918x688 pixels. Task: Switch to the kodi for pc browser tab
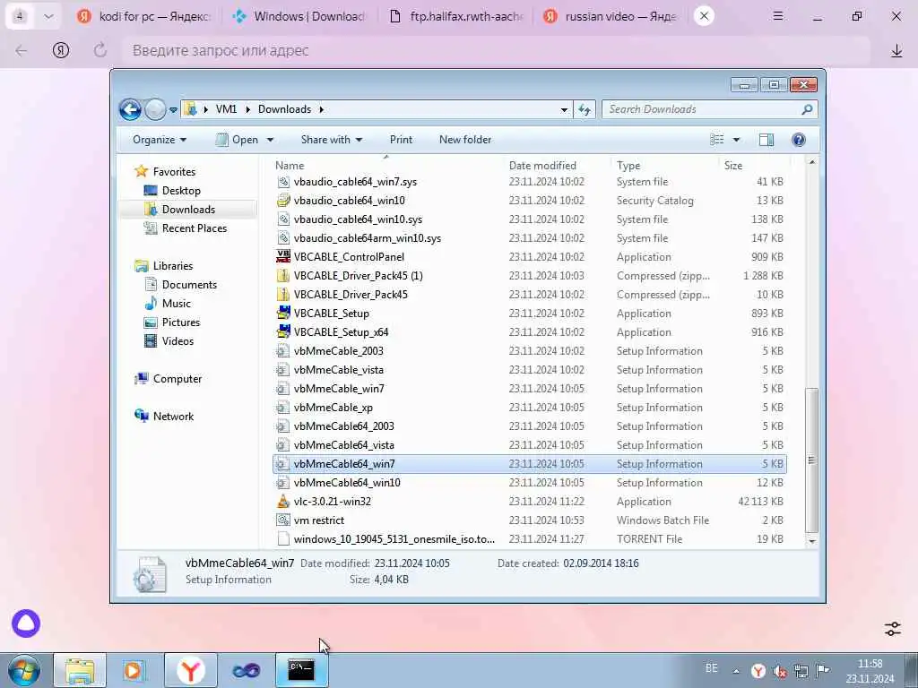click(x=144, y=16)
